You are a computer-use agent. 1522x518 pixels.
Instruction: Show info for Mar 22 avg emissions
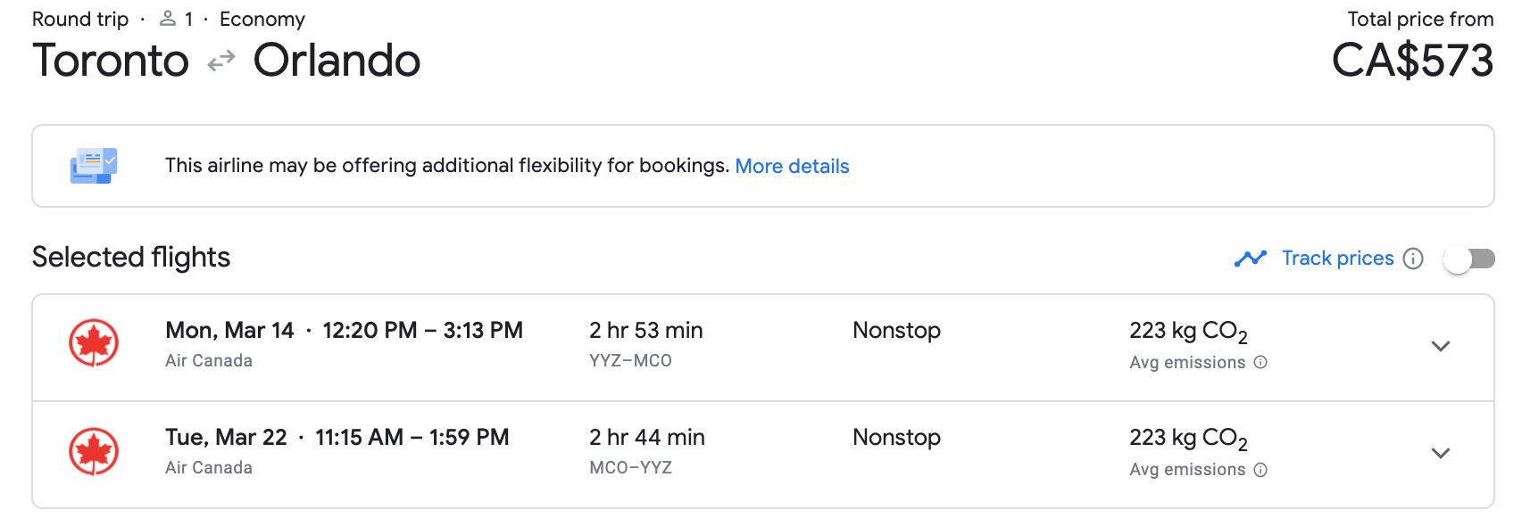coord(1260,470)
